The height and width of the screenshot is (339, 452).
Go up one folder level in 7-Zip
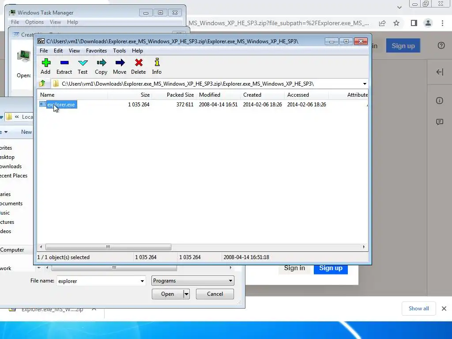(42, 83)
